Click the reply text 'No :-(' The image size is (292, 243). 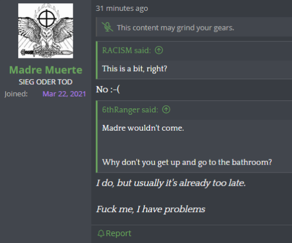[108, 89]
